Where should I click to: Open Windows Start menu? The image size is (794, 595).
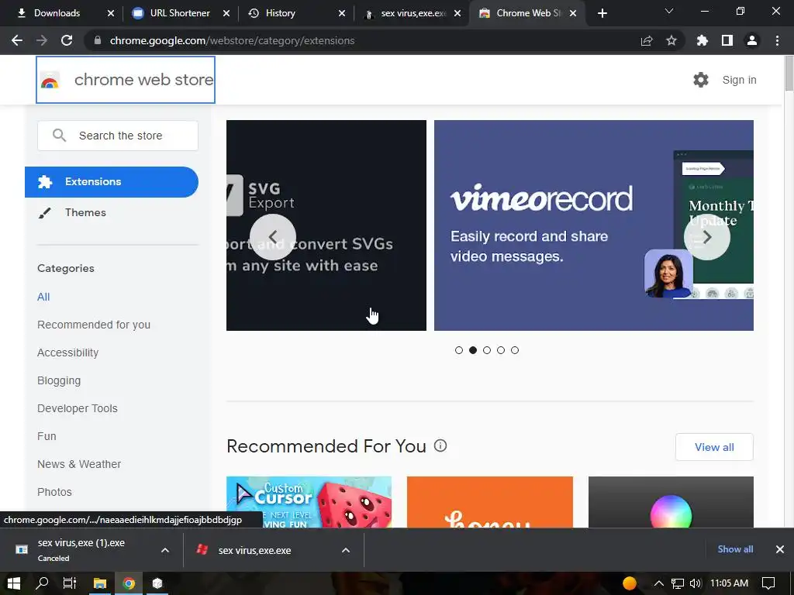coord(14,583)
